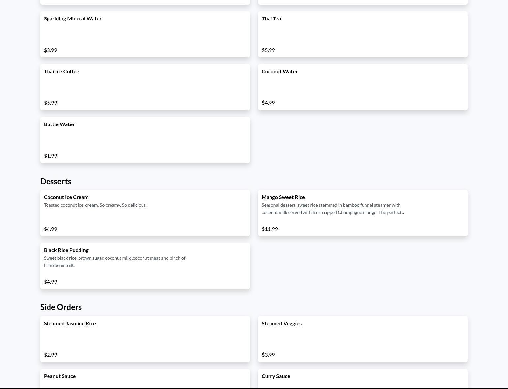508x389 pixels.
Task: Click the Black Rice Pudding ingredients description
Action: click(114, 261)
